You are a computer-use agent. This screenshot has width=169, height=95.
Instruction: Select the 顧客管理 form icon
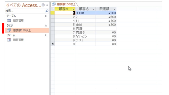coord(9,40)
